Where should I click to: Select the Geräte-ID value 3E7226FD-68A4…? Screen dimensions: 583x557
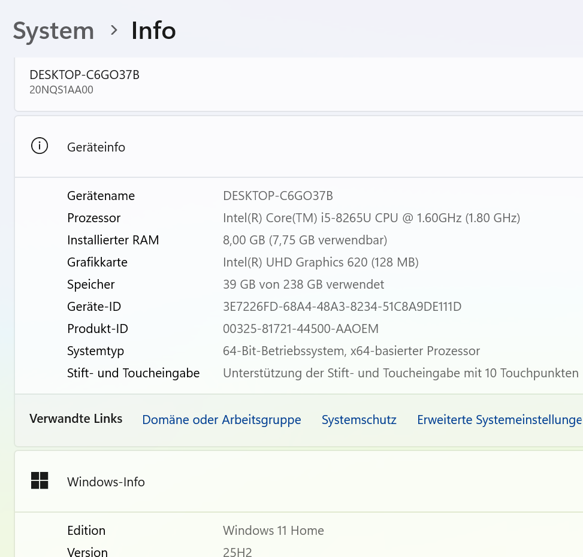coord(342,307)
